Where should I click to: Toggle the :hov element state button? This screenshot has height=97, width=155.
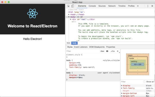[102, 51]
